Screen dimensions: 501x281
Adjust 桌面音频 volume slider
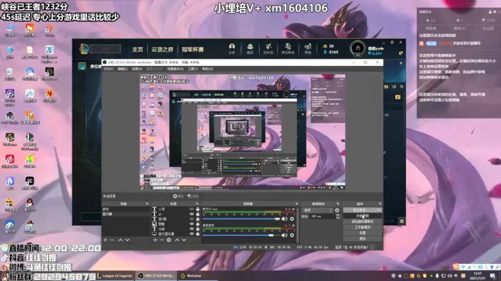241,235
